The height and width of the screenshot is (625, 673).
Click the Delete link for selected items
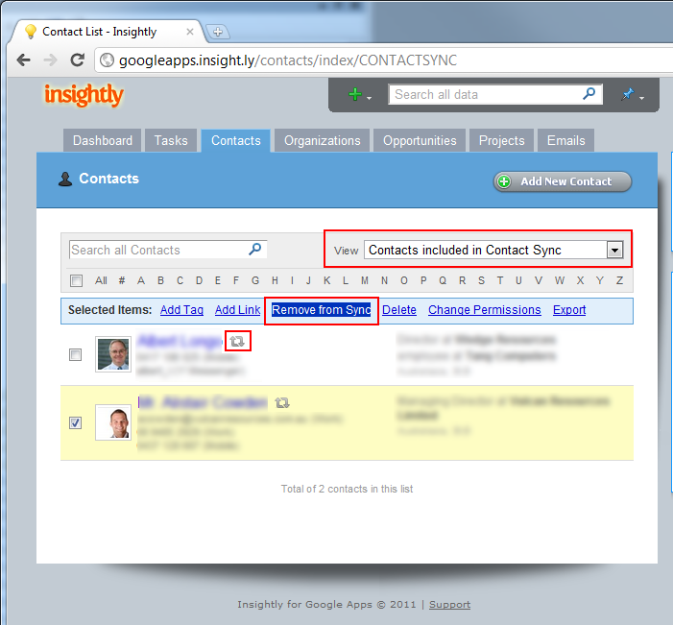(399, 310)
